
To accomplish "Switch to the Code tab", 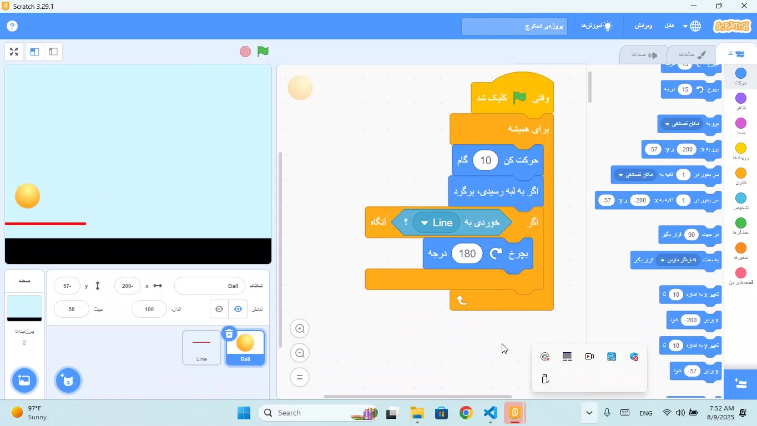I will (x=736, y=54).
